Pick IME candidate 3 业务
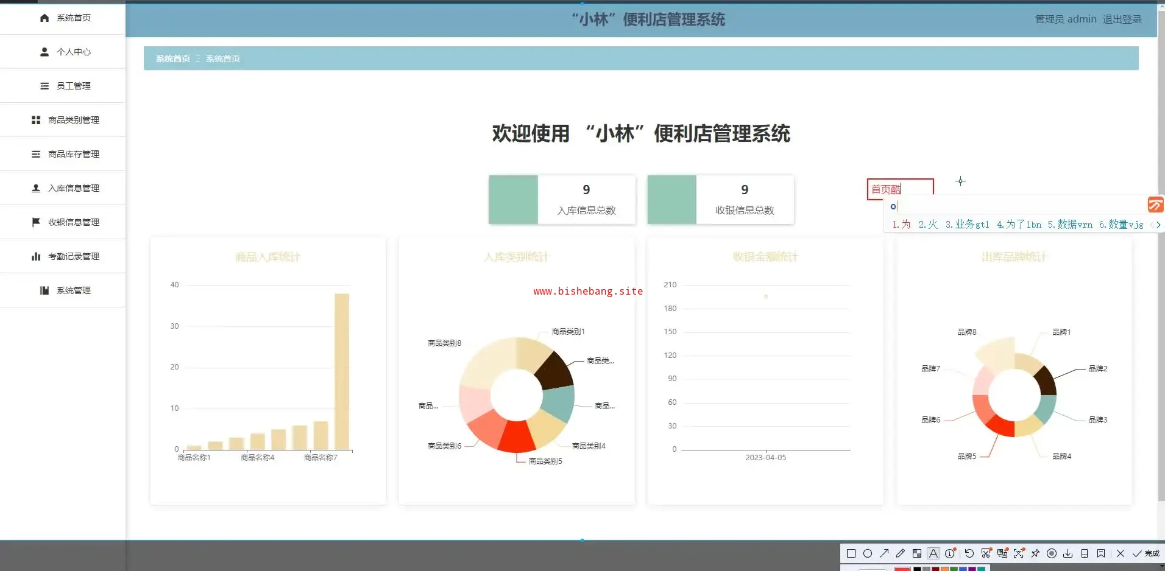 (x=967, y=225)
